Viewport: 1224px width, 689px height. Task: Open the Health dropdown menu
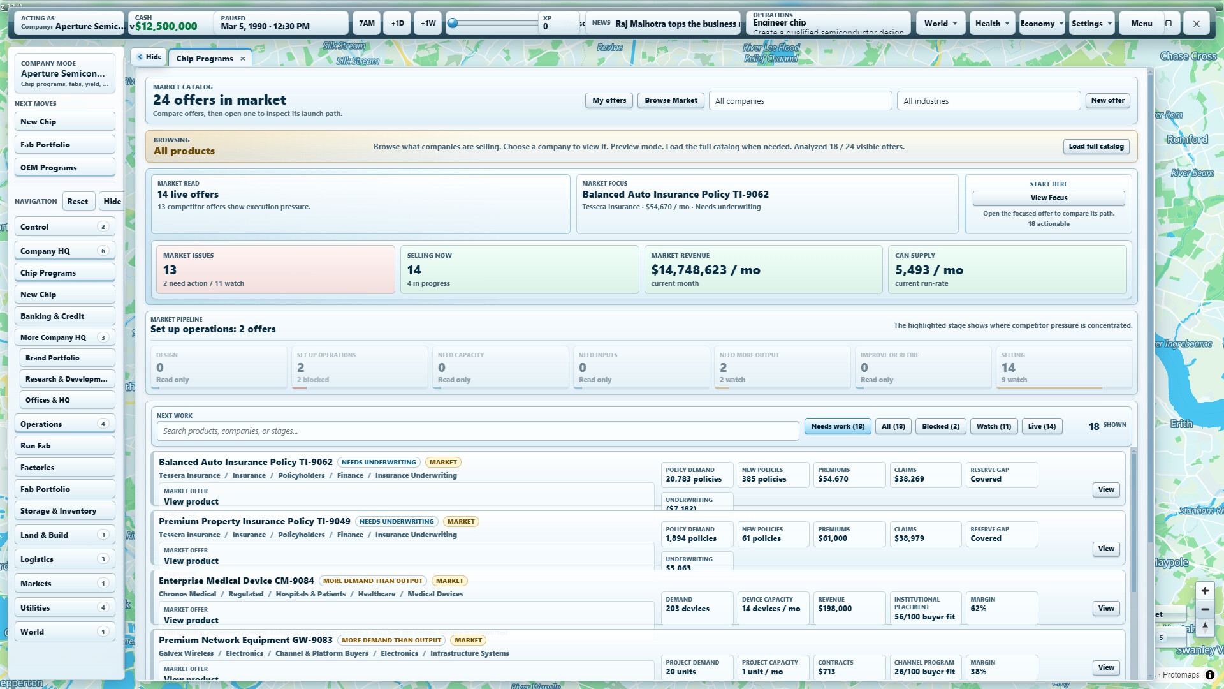pyautogui.click(x=991, y=24)
